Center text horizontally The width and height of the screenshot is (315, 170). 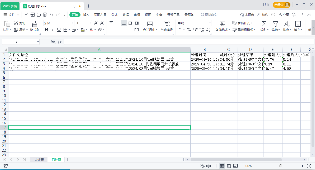pos(117,30)
